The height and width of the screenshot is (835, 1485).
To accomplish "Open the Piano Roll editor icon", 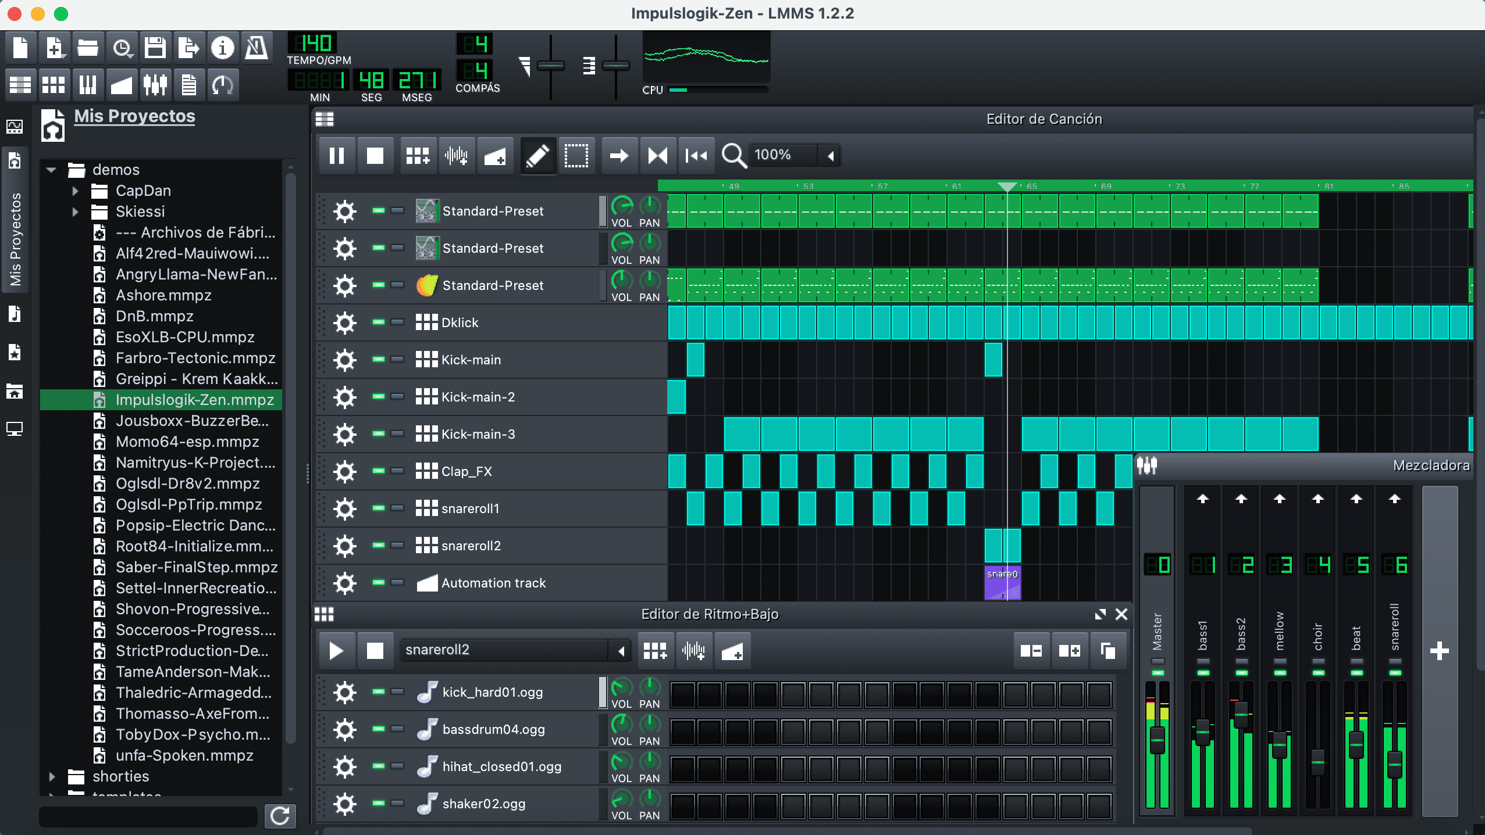I will tap(88, 84).
